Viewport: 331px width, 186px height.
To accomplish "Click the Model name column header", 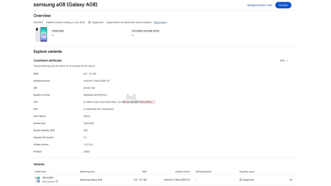I will point(40,172).
